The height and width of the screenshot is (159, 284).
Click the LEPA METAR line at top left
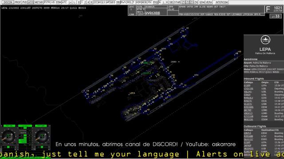click(x=43, y=8)
